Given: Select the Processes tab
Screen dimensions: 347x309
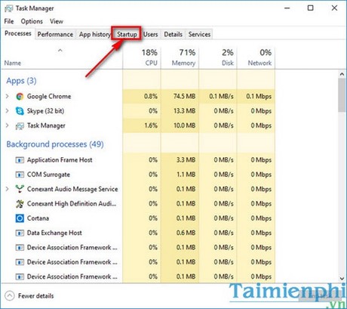Looking at the screenshot, I should [x=18, y=33].
